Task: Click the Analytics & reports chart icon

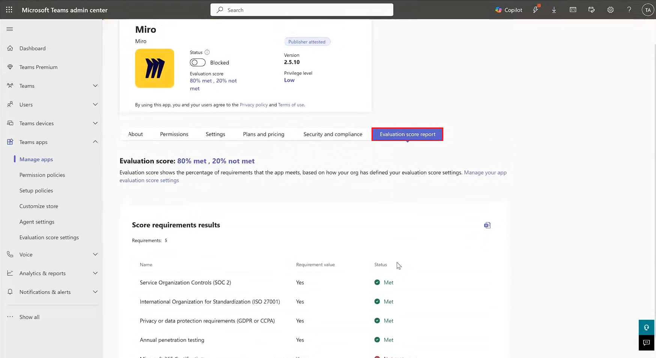Action: [10, 273]
